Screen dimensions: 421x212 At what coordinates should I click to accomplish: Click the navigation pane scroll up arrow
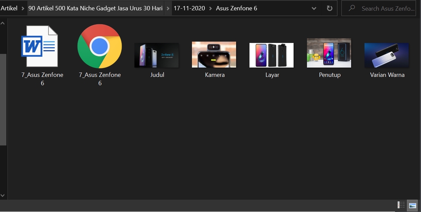click(x=3, y=24)
